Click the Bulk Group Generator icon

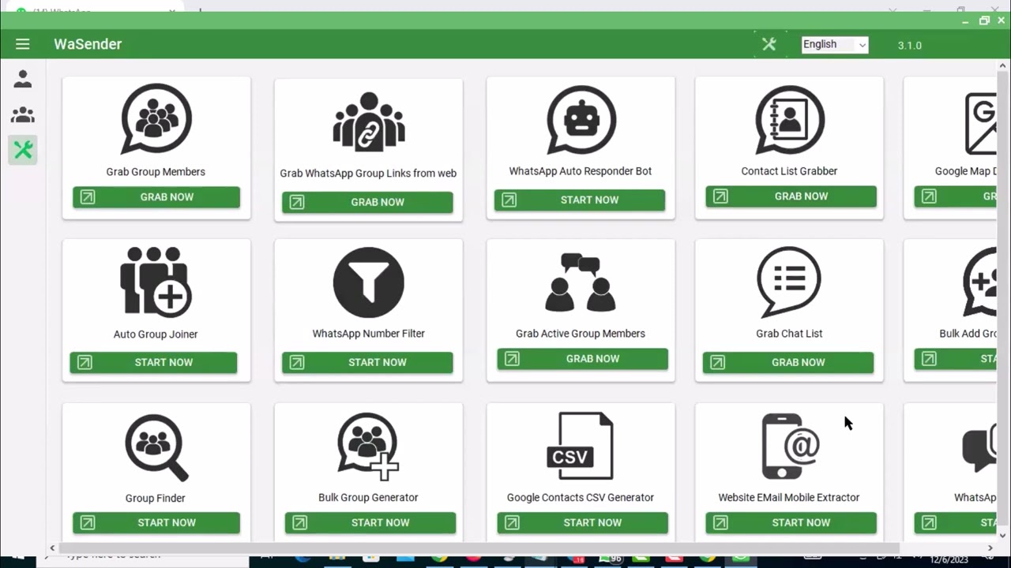click(368, 447)
